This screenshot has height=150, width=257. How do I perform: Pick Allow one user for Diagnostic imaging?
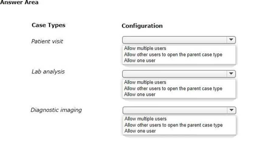click(140, 131)
